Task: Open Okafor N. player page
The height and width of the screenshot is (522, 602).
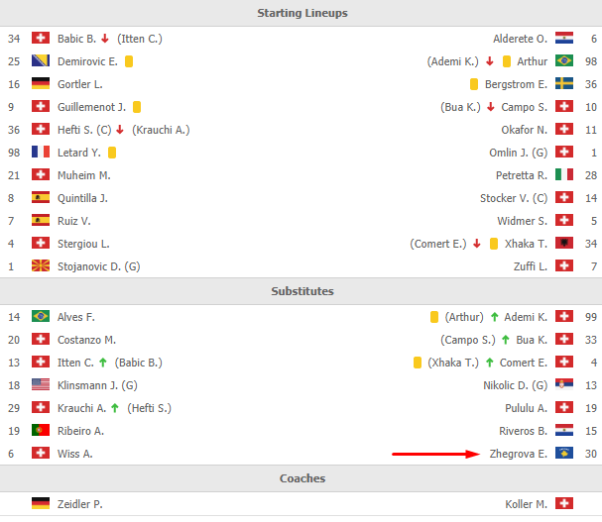Action: [524, 130]
